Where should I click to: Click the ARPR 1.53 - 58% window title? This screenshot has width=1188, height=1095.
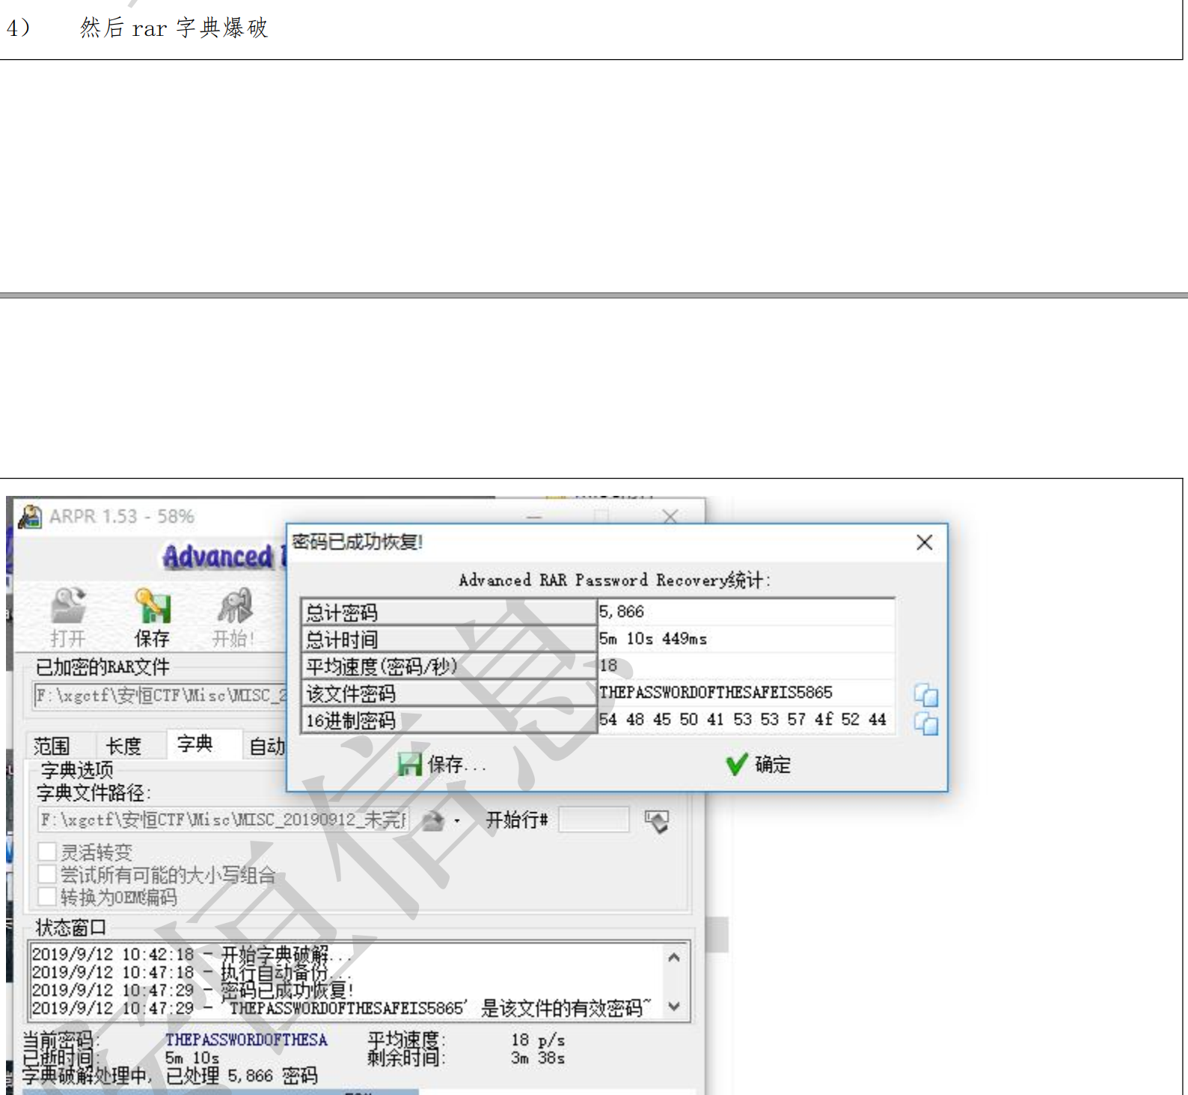coord(122,516)
